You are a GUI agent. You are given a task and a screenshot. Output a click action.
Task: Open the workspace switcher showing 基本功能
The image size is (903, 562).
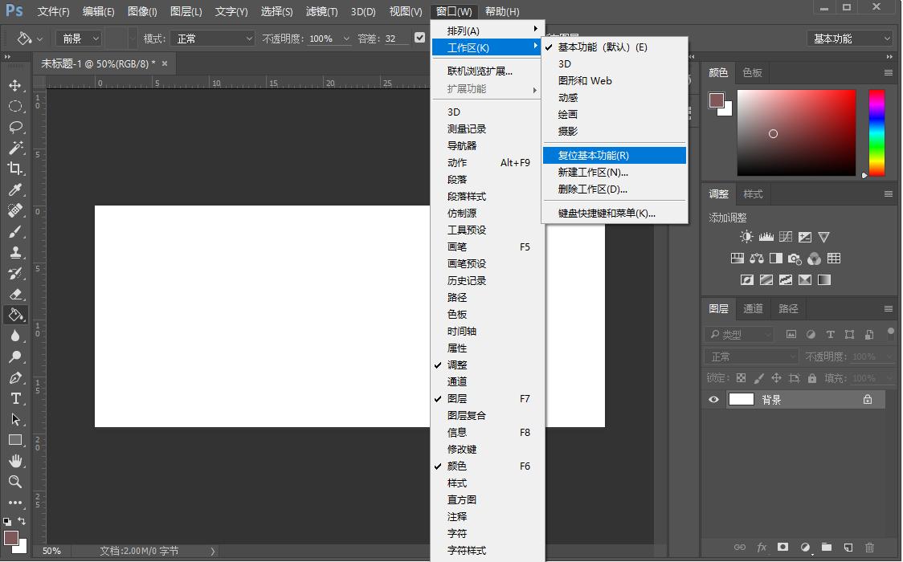(851, 37)
